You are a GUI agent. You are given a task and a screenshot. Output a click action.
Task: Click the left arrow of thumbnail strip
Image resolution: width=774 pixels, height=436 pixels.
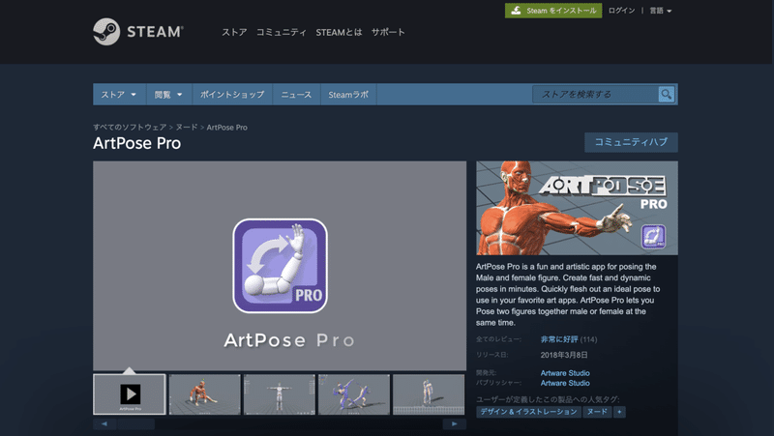coord(104,423)
